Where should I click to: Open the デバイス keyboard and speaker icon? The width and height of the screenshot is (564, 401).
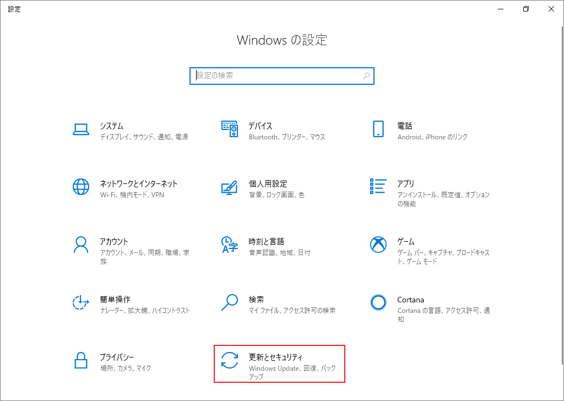point(230,129)
